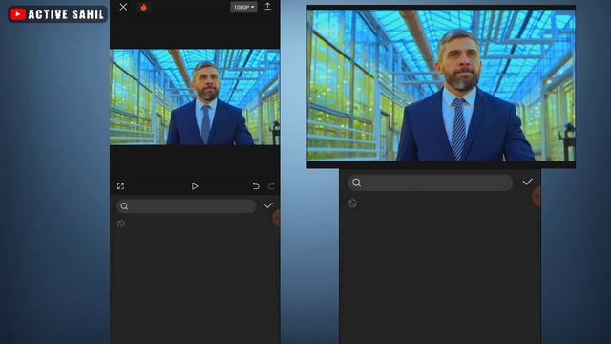Viewport: 611px width, 344px height.
Task: Play the video preview
Action: click(195, 186)
